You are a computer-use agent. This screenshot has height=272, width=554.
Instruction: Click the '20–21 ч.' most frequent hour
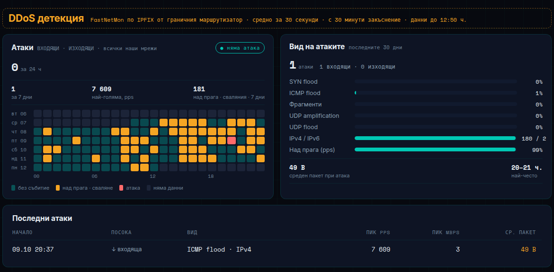click(527, 167)
